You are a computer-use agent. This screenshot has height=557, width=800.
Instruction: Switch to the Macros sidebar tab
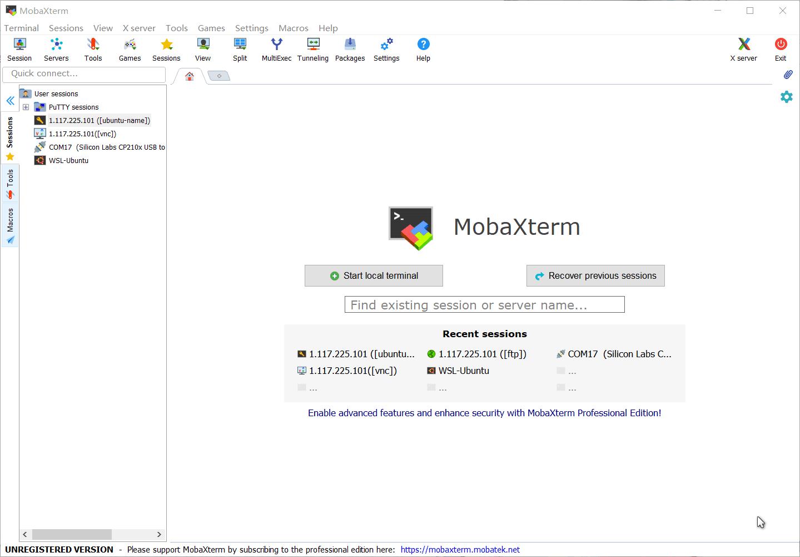(x=10, y=226)
